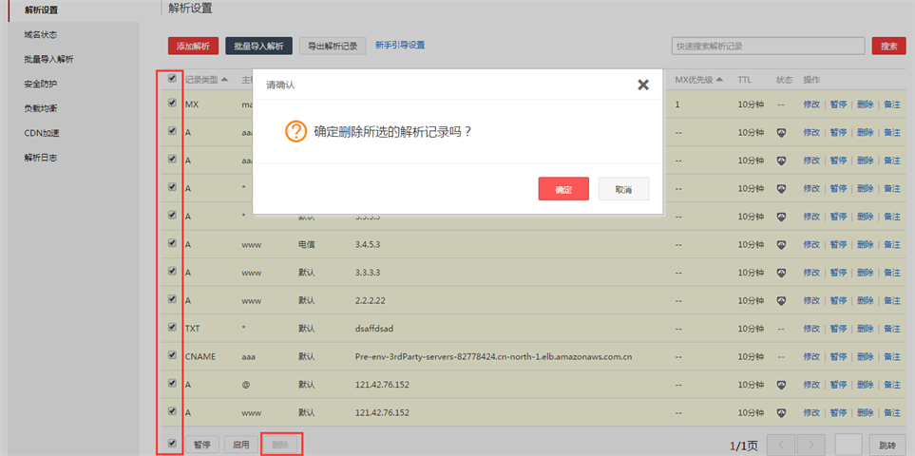Uncheck the MX record checkbox
This screenshot has width=915, height=456.
172,103
